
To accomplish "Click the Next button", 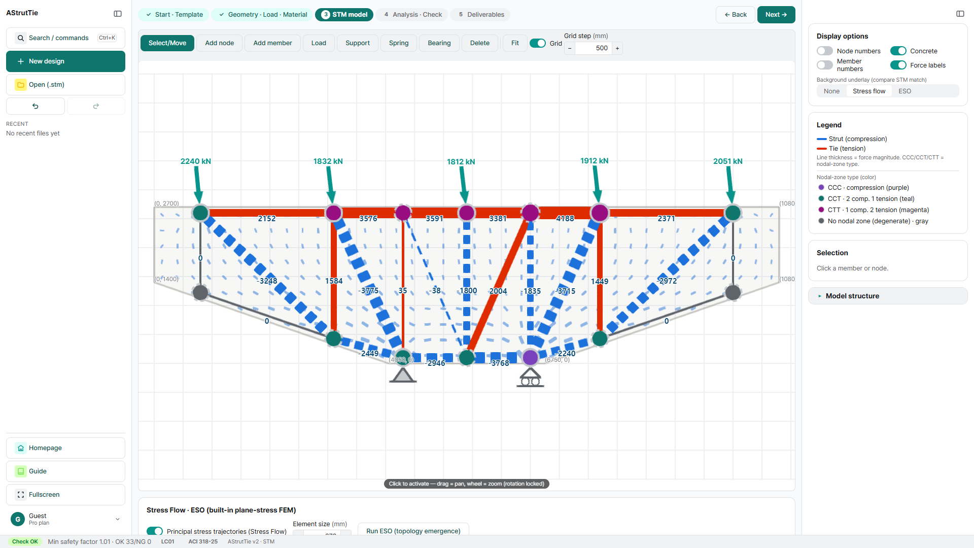I will point(776,15).
